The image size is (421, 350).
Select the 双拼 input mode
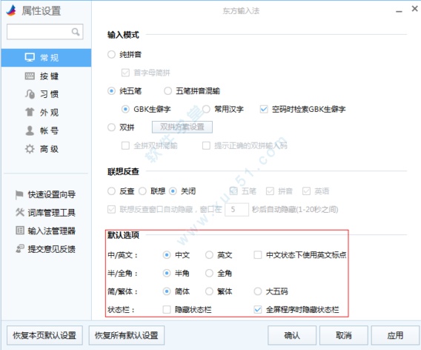point(111,127)
